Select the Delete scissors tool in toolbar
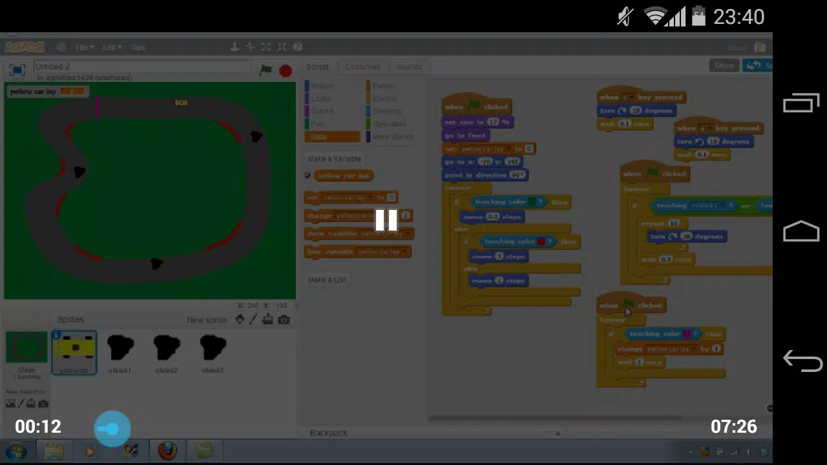 click(x=250, y=46)
